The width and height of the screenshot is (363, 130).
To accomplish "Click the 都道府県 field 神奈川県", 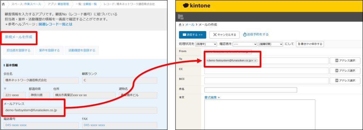I will (x=39, y=95).
